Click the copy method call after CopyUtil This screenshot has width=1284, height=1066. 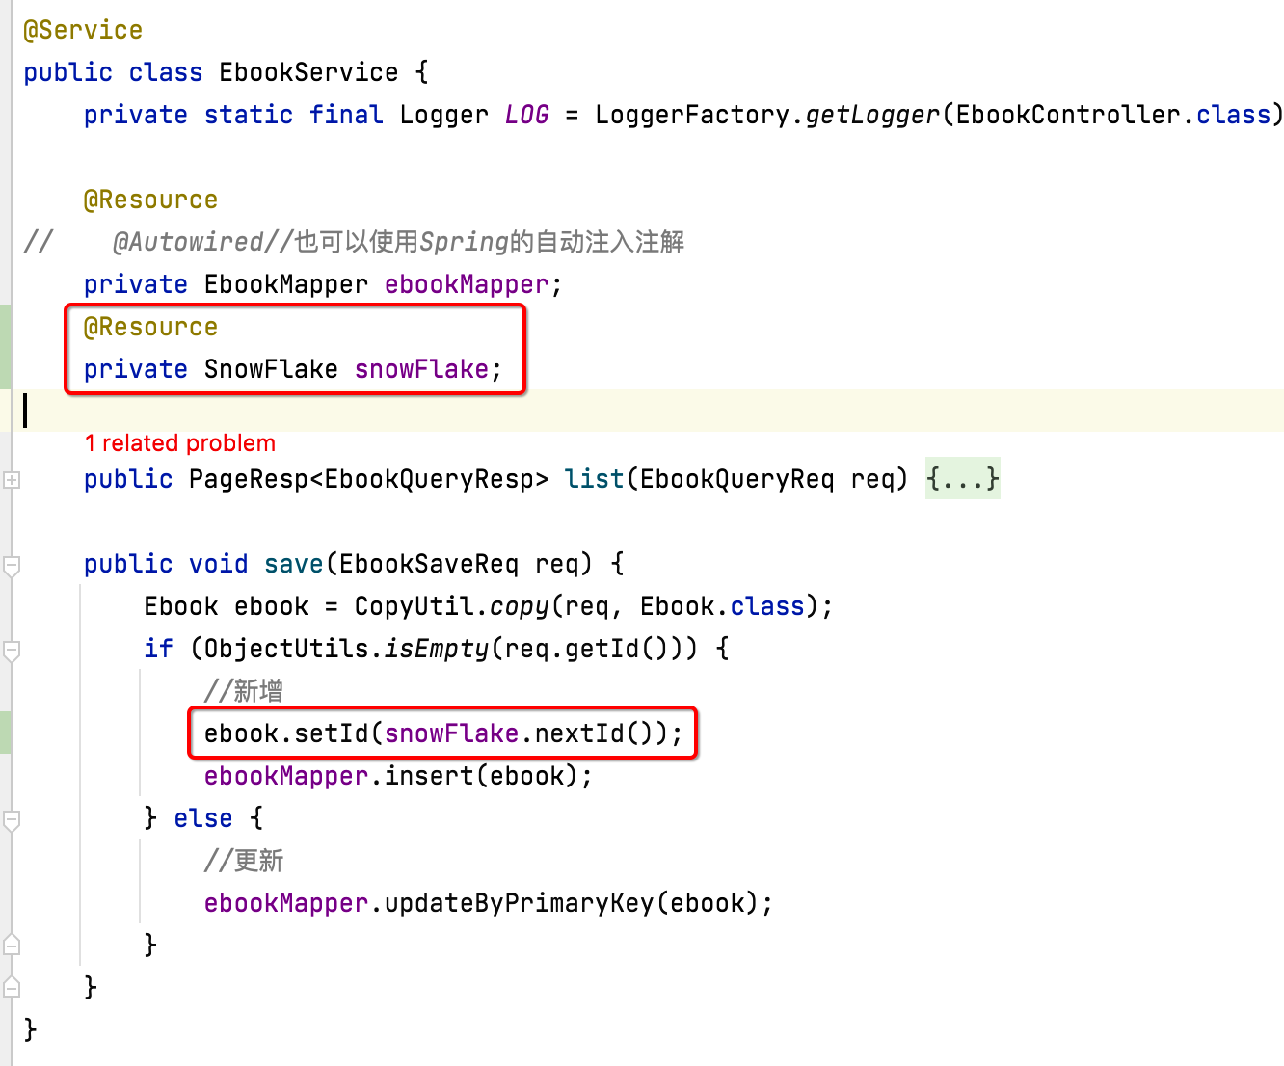click(x=520, y=606)
